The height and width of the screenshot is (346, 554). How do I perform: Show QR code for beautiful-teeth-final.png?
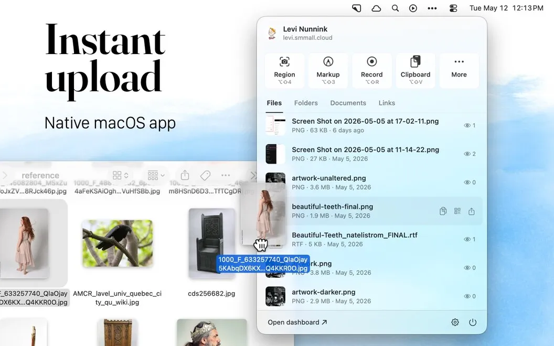(457, 211)
